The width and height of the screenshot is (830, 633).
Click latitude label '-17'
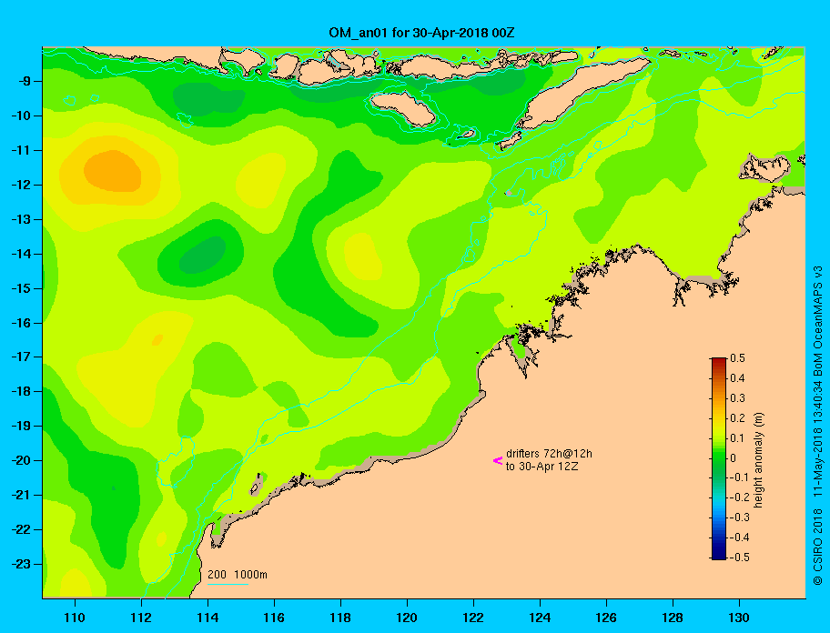pos(19,357)
